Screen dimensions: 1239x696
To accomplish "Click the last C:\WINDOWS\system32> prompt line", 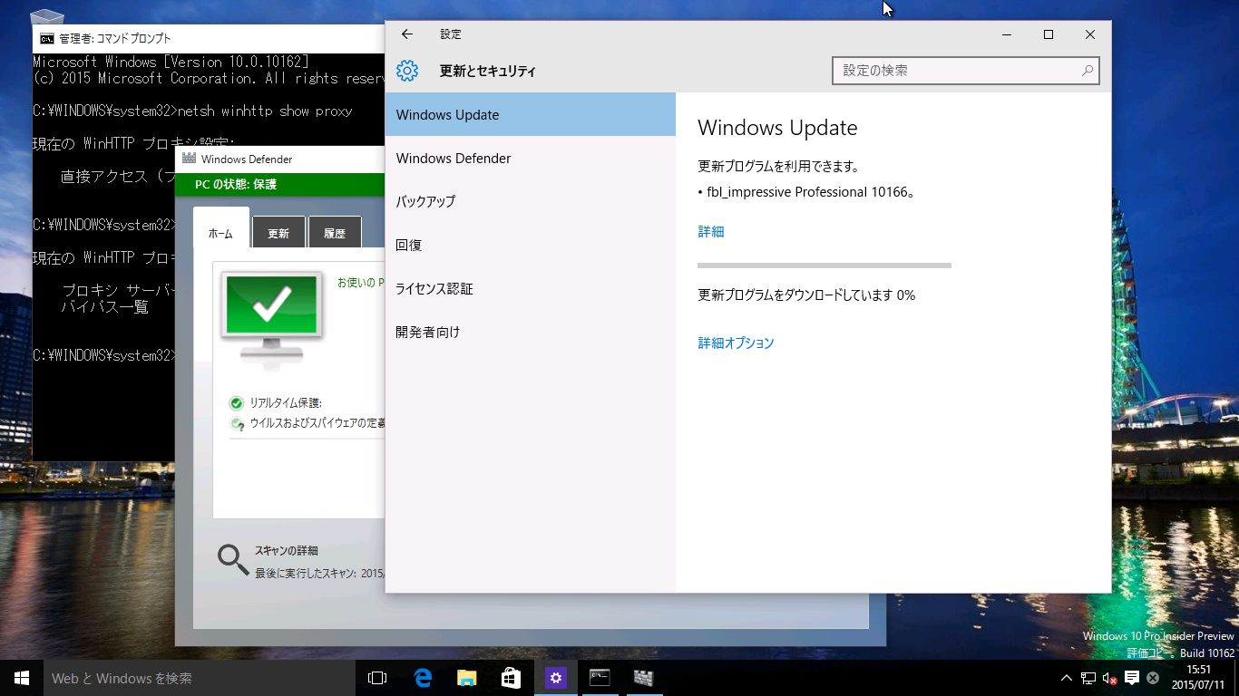I will click(x=103, y=355).
